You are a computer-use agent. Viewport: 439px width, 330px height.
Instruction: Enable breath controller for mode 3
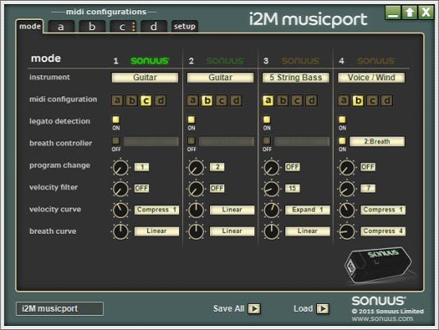(x=267, y=140)
